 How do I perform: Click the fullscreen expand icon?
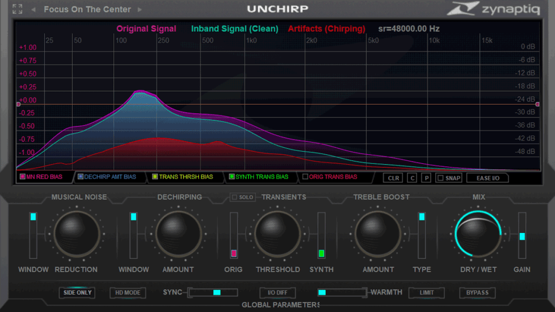(17, 9)
